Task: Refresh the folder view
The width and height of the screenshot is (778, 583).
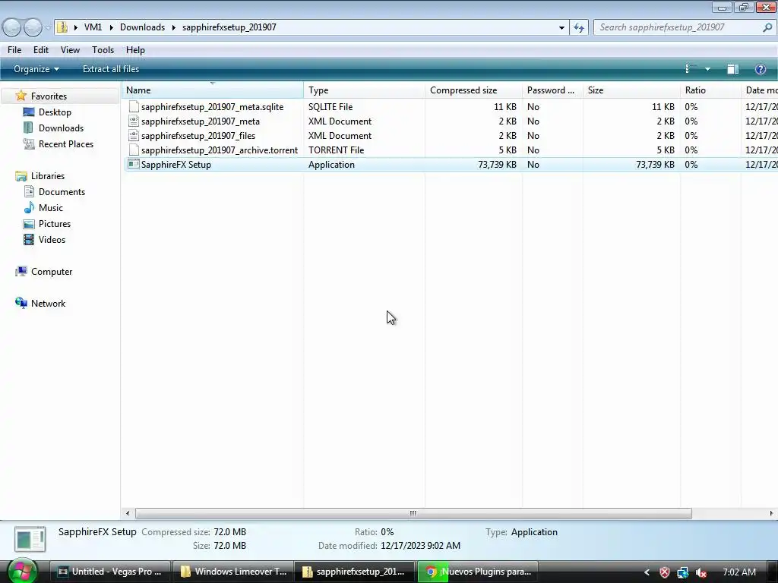Action: point(579,28)
